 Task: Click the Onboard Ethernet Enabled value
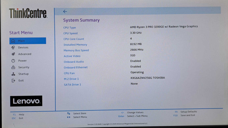pyautogui.click(x=136, y=67)
